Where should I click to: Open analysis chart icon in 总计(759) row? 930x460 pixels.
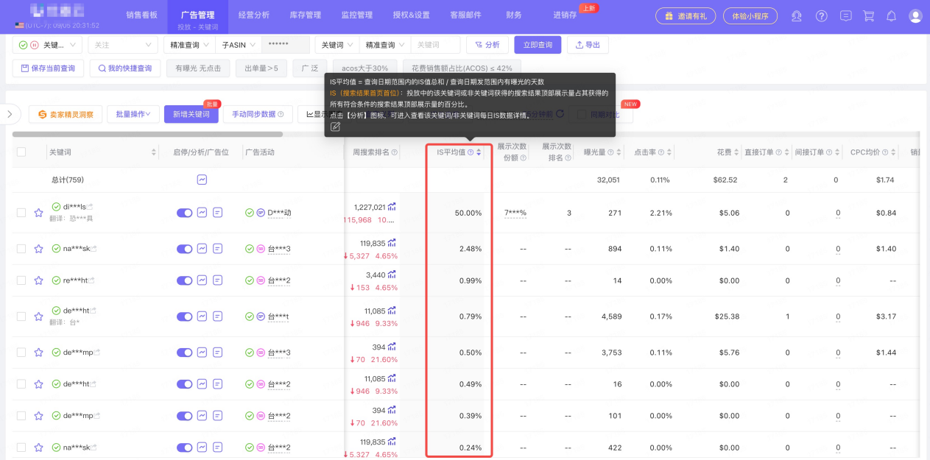(202, 180)
